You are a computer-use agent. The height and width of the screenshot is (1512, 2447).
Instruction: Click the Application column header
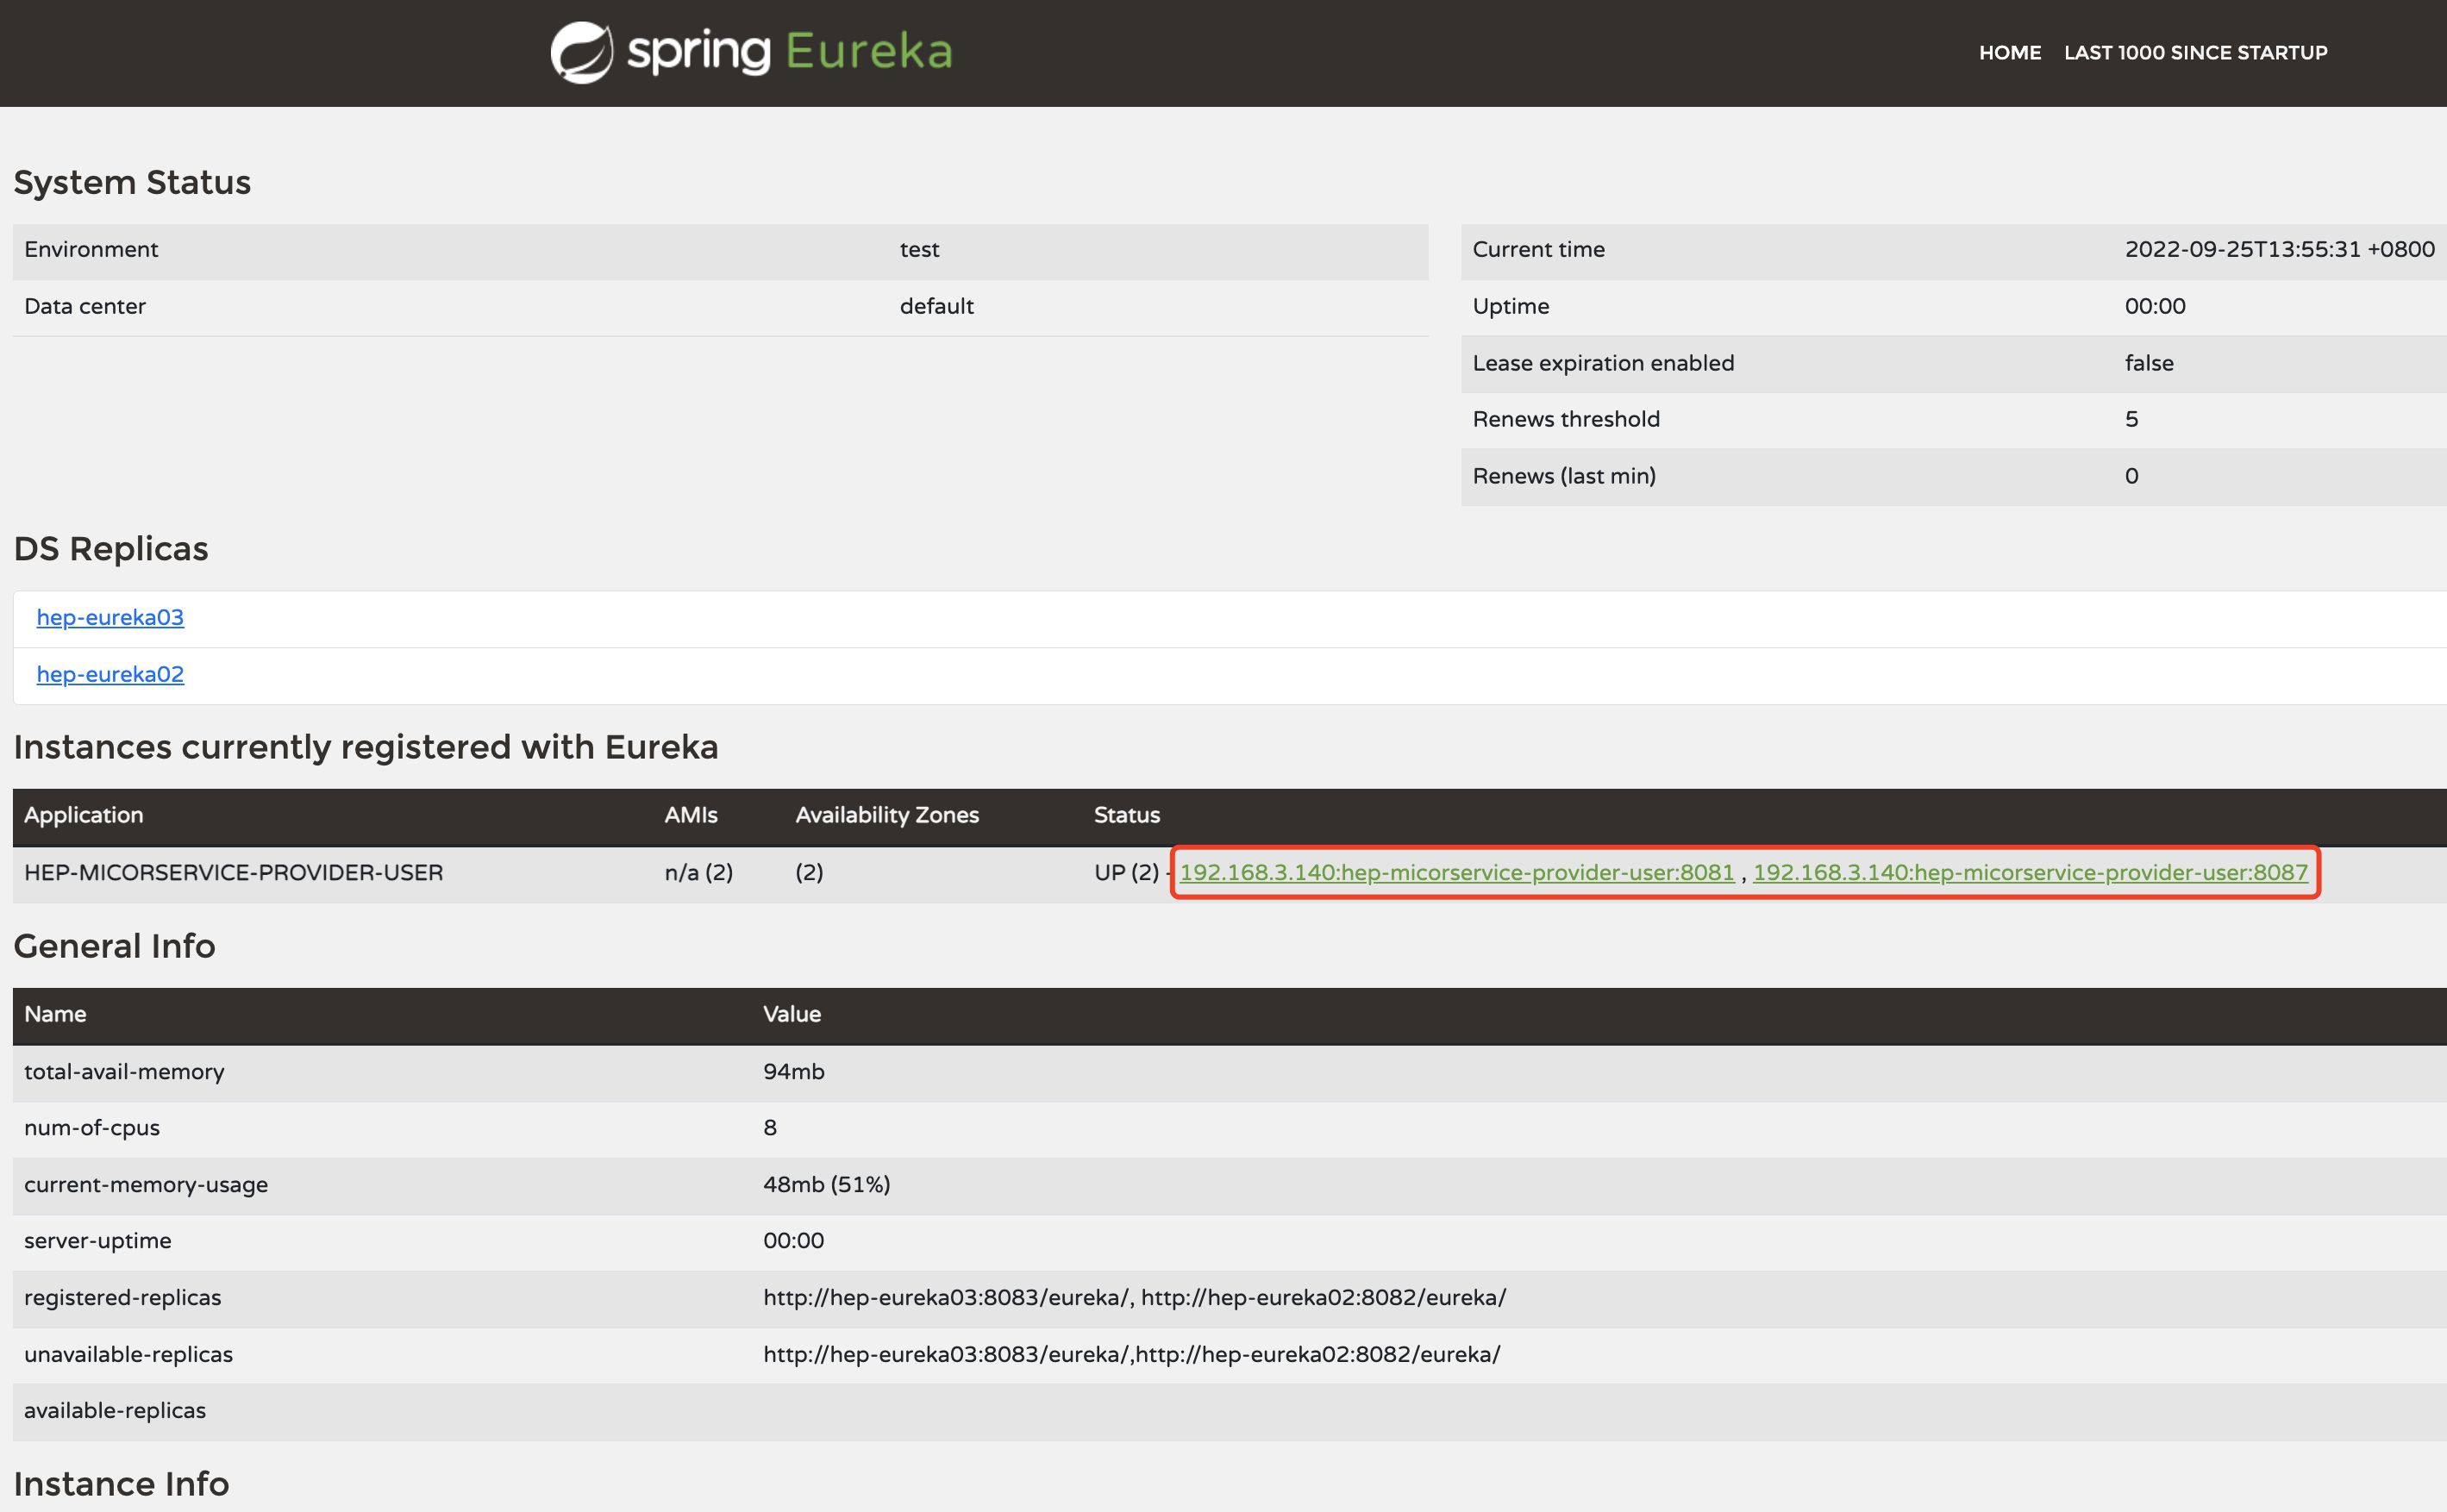[x=83, y=815]
